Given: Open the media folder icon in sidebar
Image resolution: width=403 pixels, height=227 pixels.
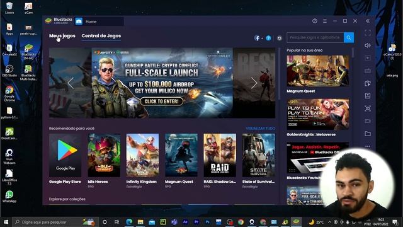Looking at the screenshot, I should coord(368,134).
